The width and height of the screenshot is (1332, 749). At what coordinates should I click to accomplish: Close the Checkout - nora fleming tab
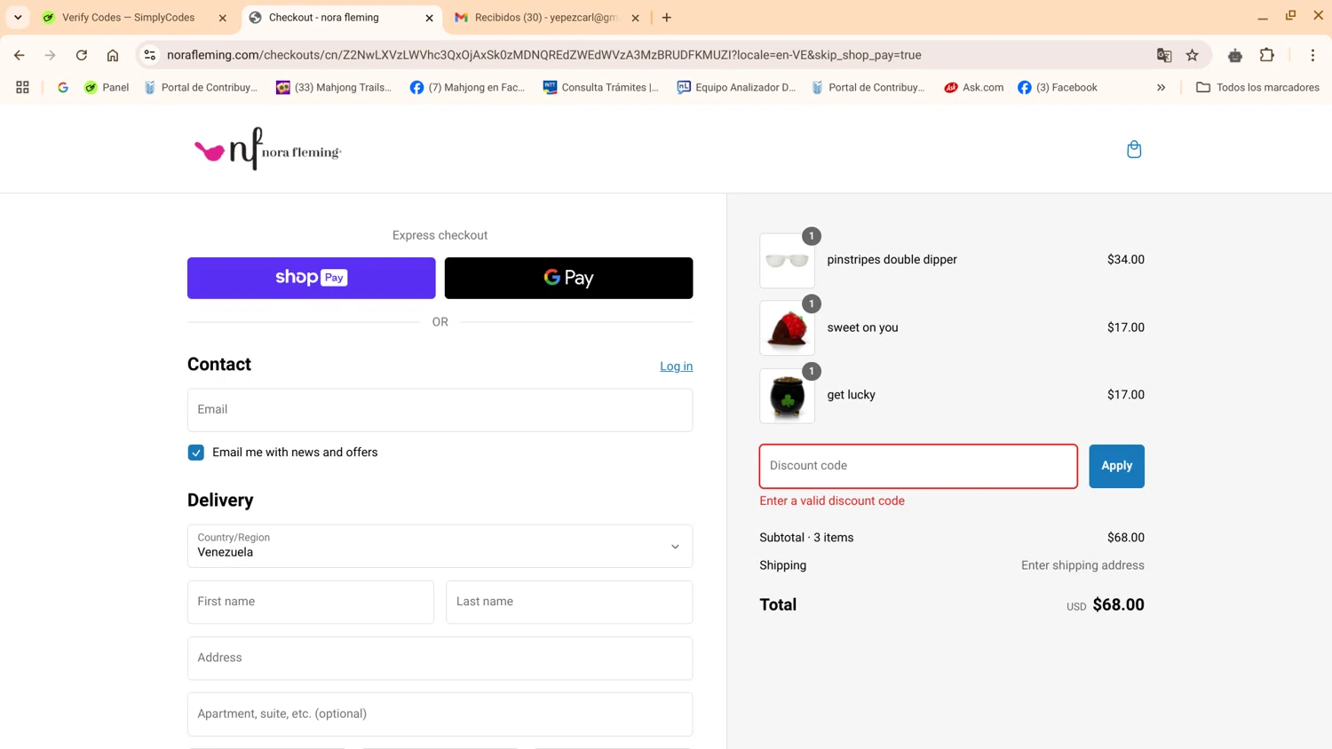click(430, 18)
